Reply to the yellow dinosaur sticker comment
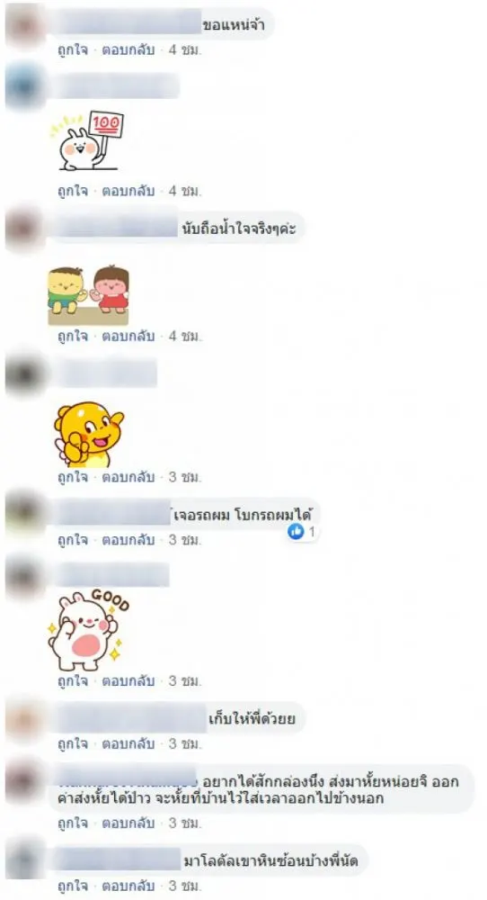This screenshot has height=900, width=487. tap(128, 477)
